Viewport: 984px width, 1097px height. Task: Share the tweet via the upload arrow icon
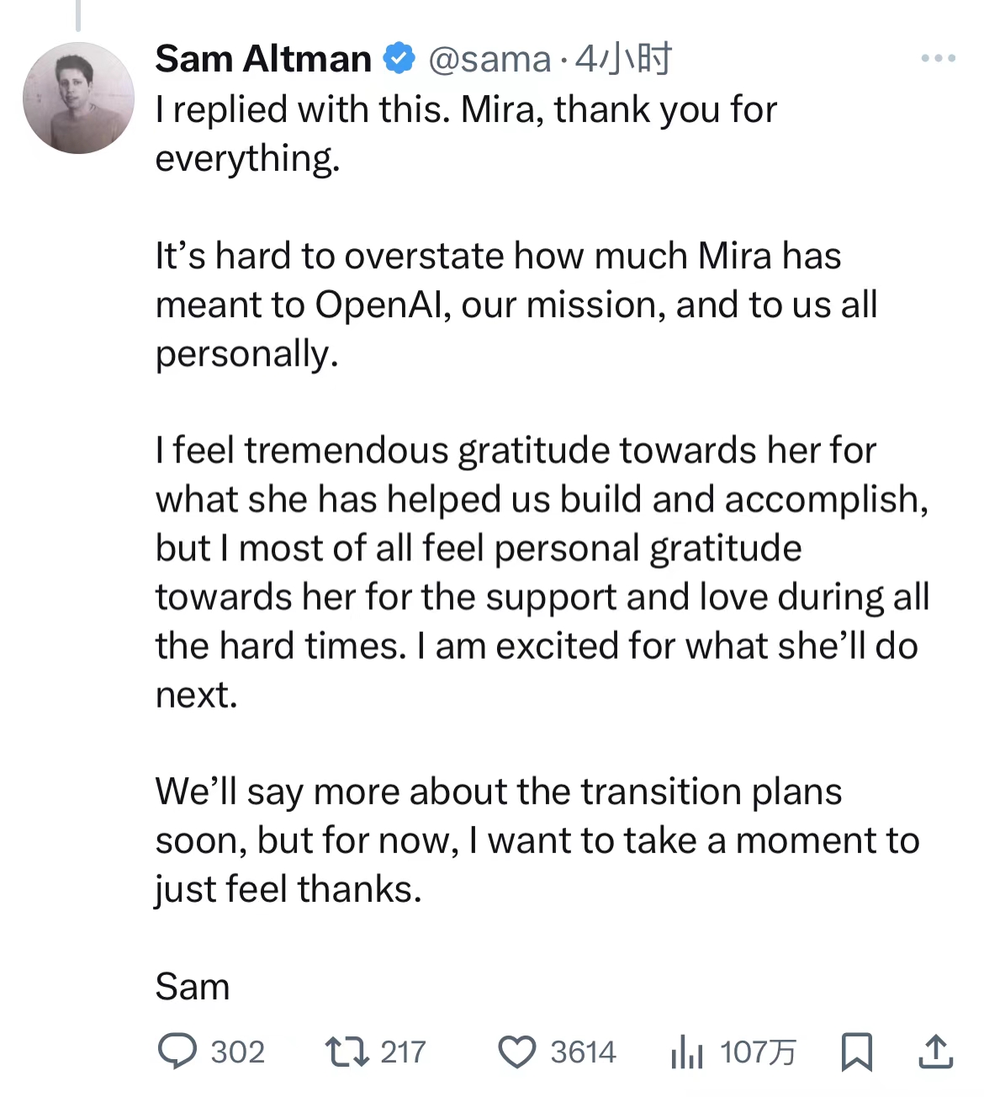pyautogui.click(x=935, y=1052)
